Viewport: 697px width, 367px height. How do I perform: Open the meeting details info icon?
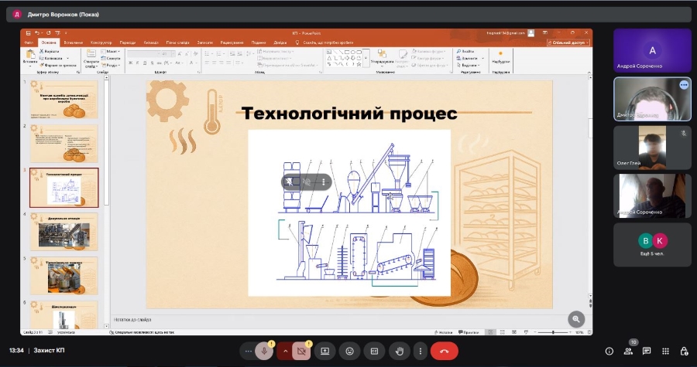click(609, 351)
